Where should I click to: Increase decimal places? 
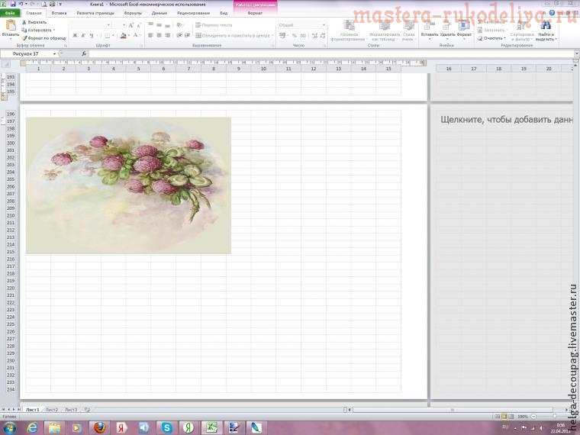(x=314, y=36)
